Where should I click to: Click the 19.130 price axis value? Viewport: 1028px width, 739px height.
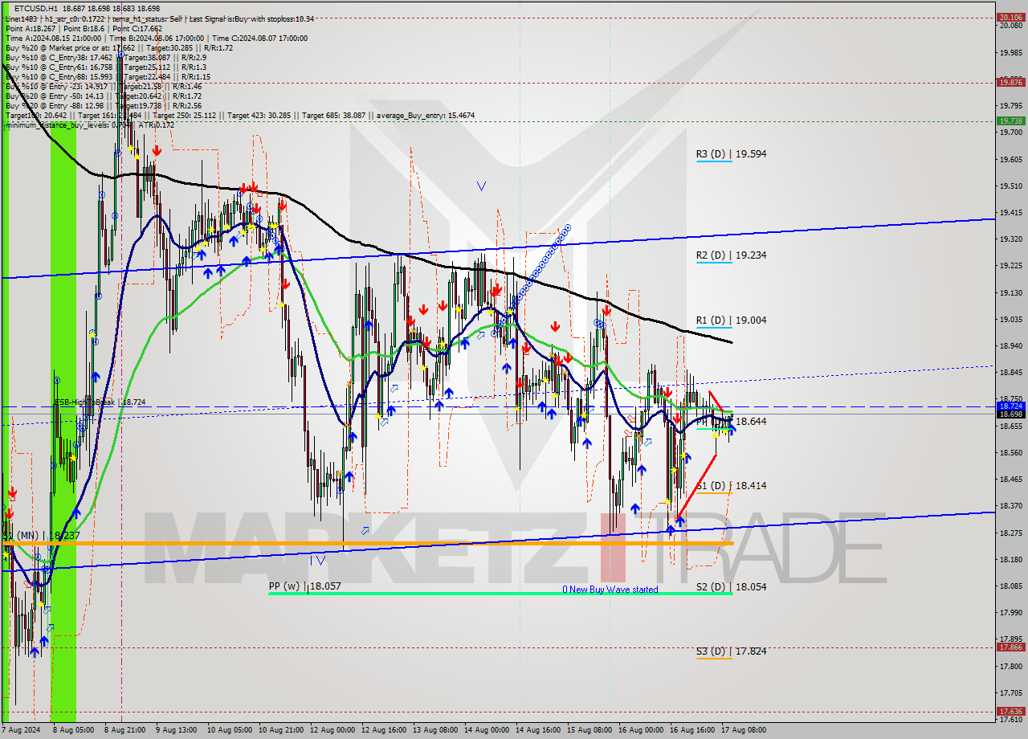pos(1011,292)
